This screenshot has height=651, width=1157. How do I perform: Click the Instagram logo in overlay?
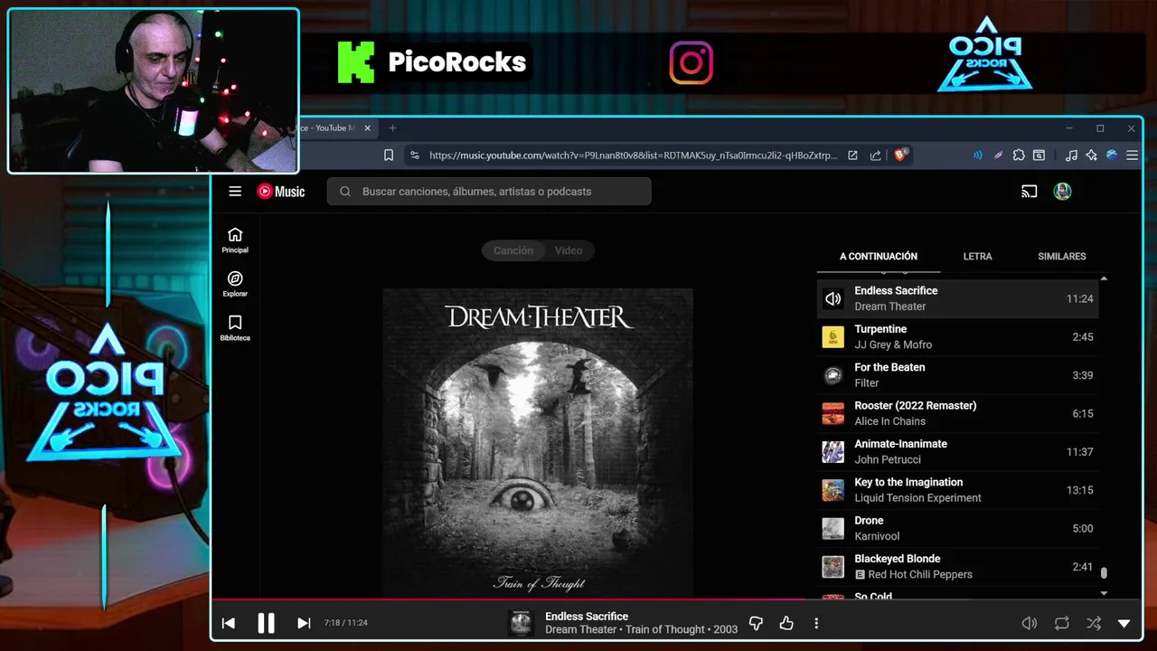[691, 63]
